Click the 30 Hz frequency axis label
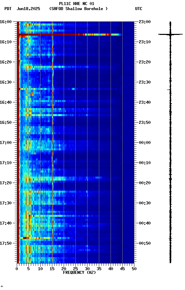Screen dimensions: 185x290 point(87,269)
